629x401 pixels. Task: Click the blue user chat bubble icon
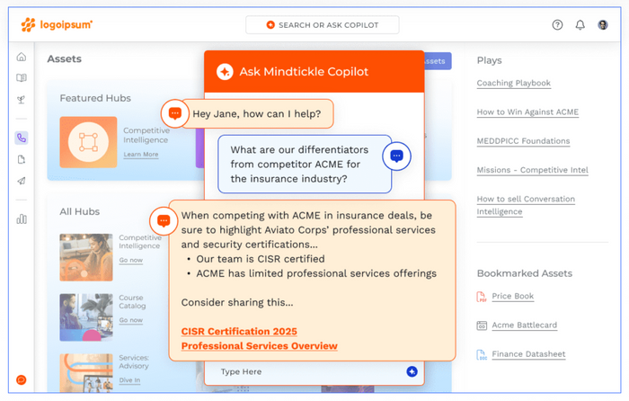[x=396, y=156]
